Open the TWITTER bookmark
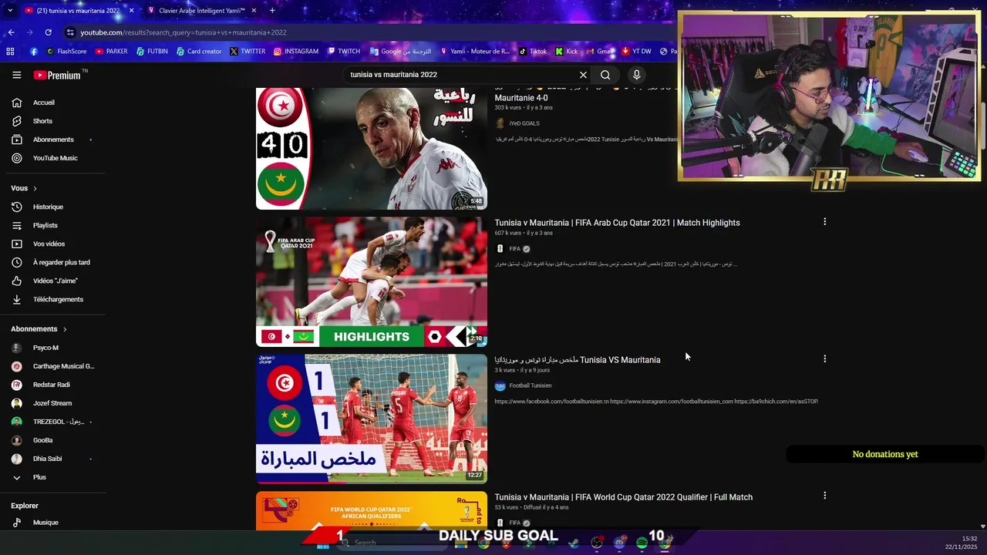 tap(247, 52)
